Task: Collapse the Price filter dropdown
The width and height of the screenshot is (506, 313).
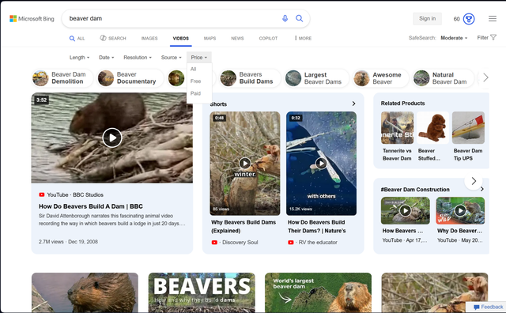Action: point(198,58)
